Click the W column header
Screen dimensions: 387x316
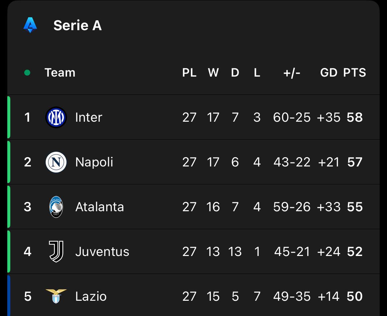tap(213, 73)
